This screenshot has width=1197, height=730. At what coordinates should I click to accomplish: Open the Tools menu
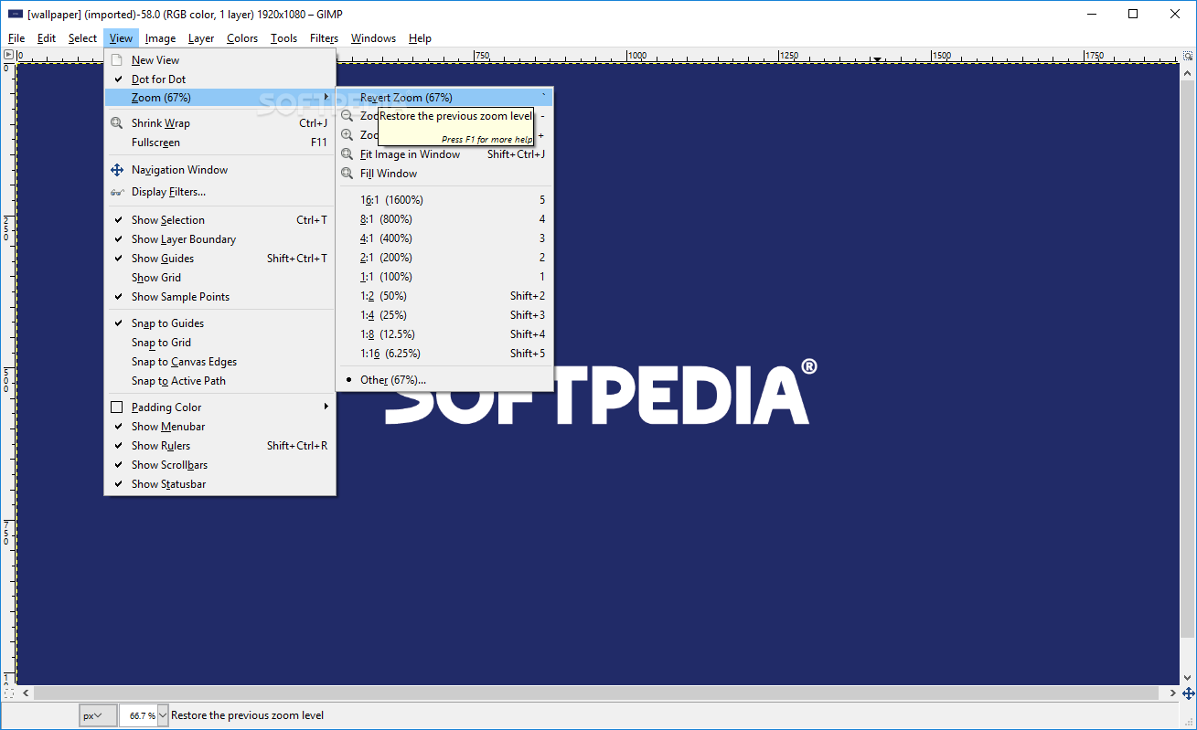(283, 38)
